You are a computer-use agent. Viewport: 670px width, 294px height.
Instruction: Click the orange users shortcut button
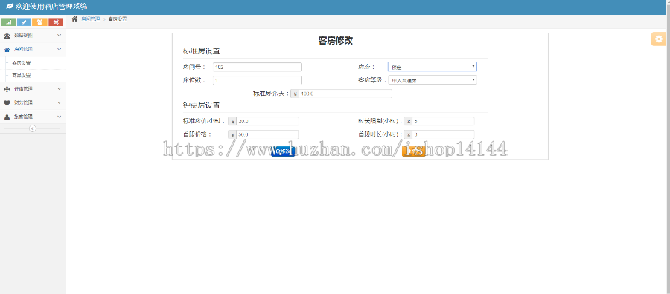click(39, 22)
